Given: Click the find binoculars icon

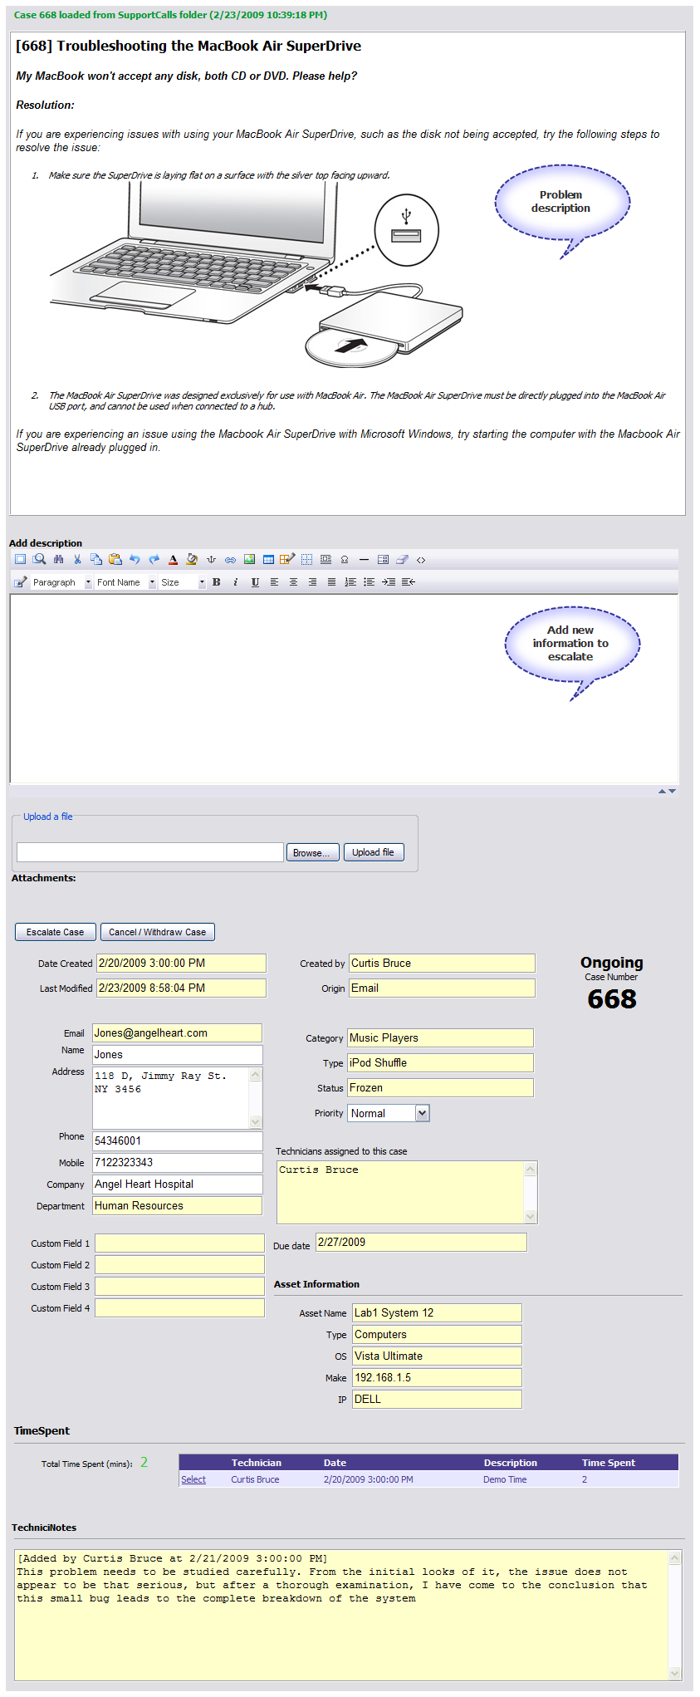Looking at the screenshot, I should [x=58, y=559].
